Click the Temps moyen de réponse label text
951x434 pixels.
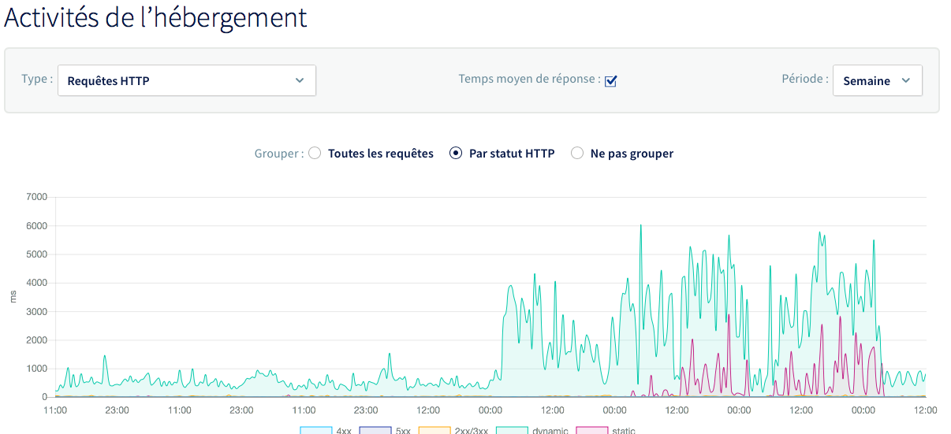(x=529, y=80)
